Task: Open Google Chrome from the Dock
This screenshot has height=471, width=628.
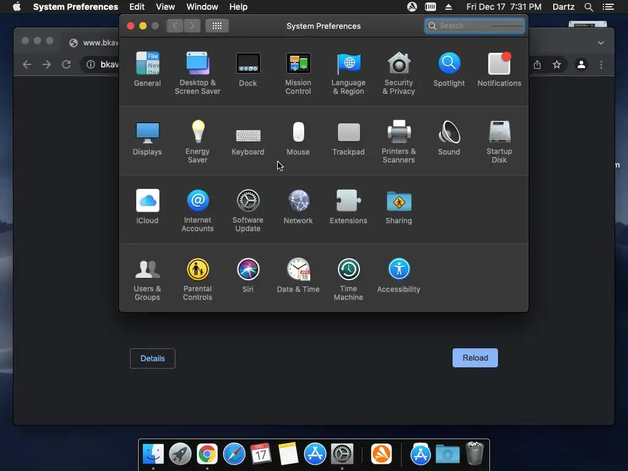Action: pyautogui.click(x=207, y=454)
